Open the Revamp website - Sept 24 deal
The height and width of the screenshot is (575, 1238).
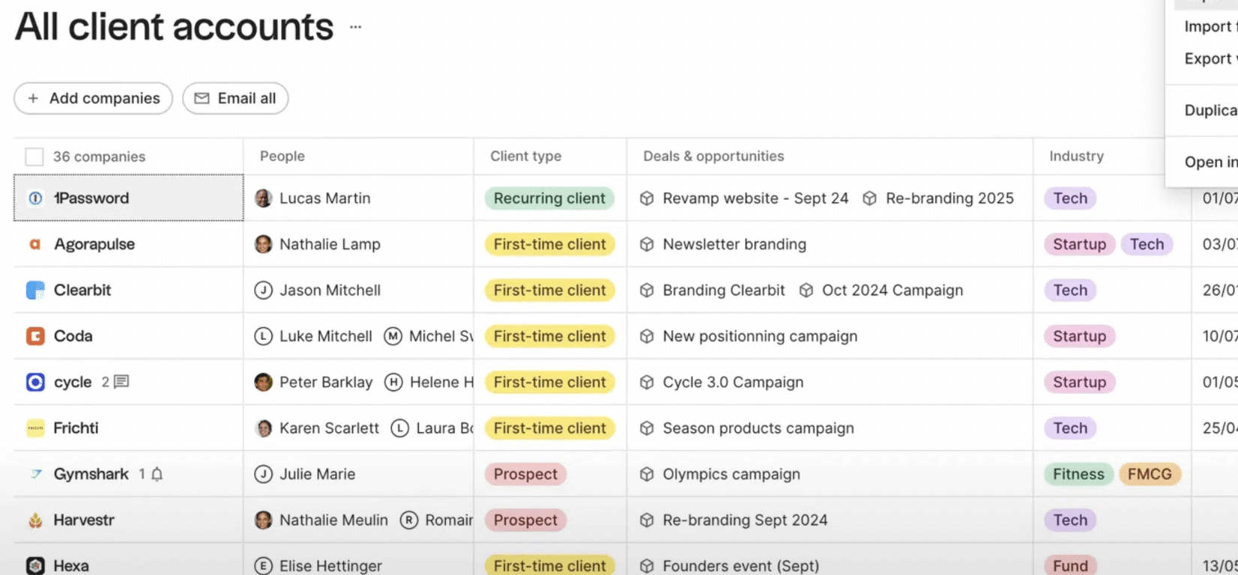pos(755,198)
